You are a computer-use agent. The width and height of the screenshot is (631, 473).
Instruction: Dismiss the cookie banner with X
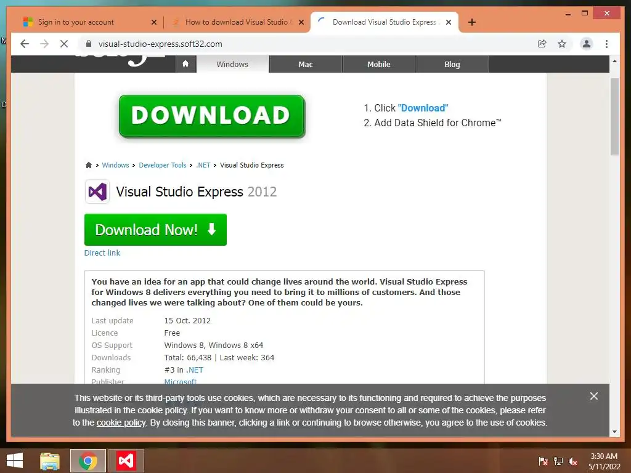(x=593, y=396)
